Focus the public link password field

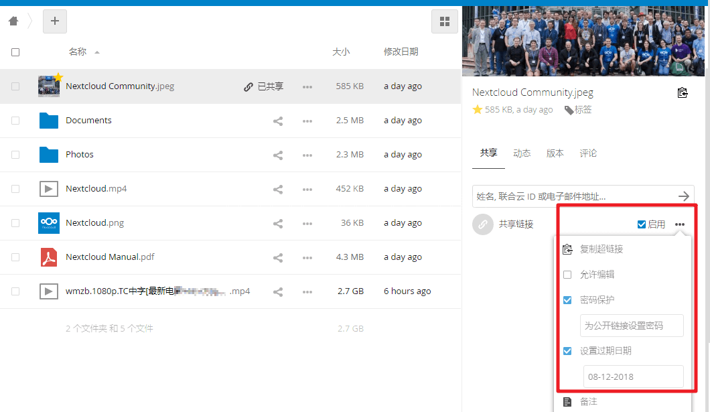[x=632, y=326]
